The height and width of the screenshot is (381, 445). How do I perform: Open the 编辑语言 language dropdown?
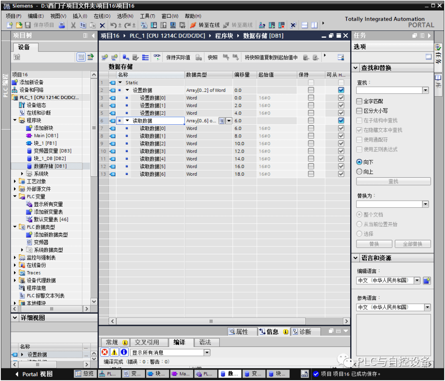click(417, 281)
